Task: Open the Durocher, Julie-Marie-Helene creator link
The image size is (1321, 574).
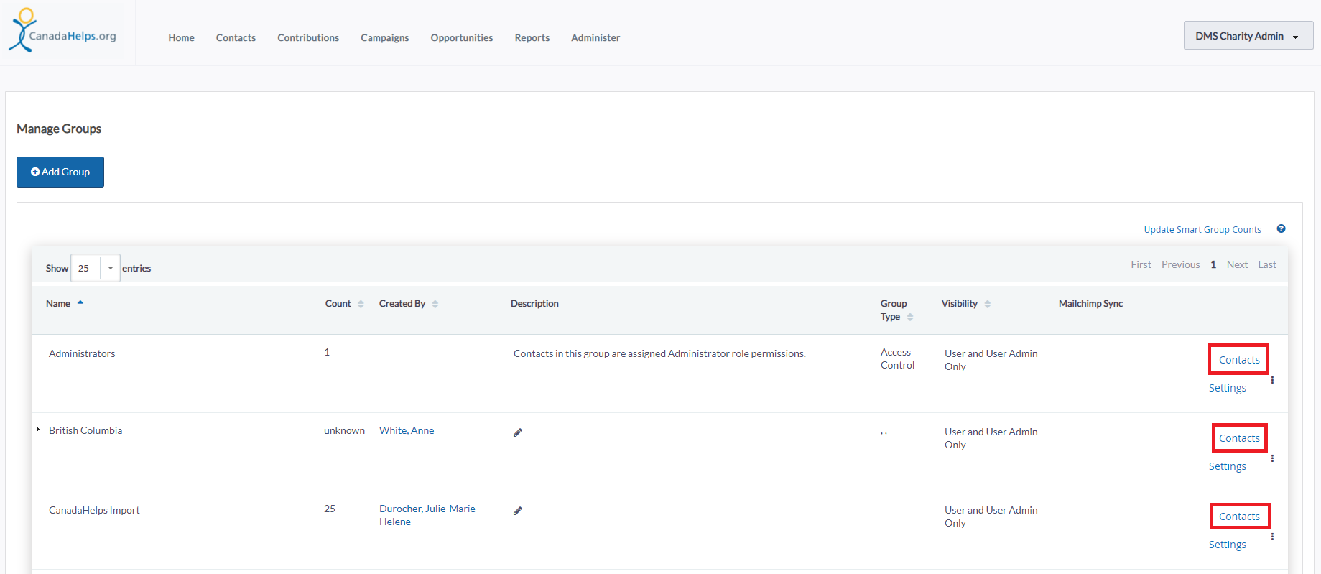Action: 429,515
